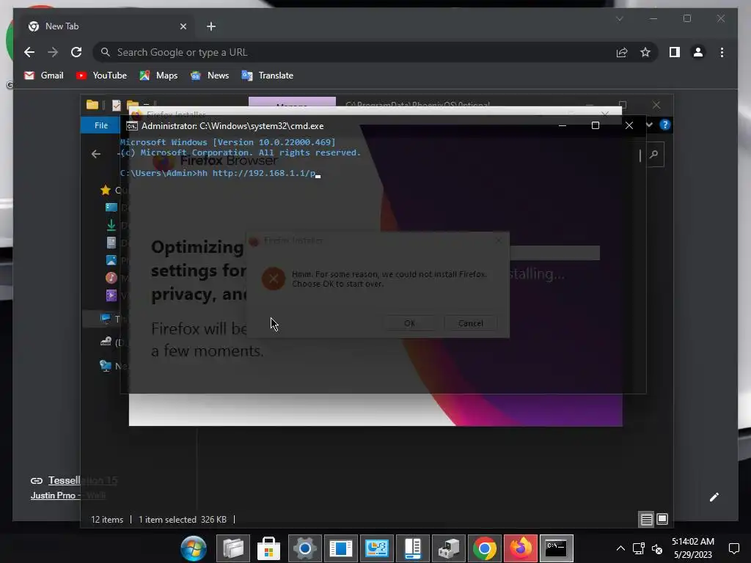Click the muted volume tray icon

(x=657, y=549)
